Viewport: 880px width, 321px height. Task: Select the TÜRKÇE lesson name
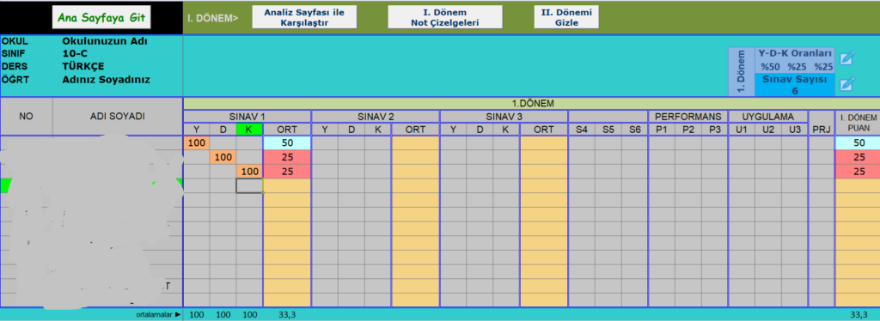coord(83,67)
